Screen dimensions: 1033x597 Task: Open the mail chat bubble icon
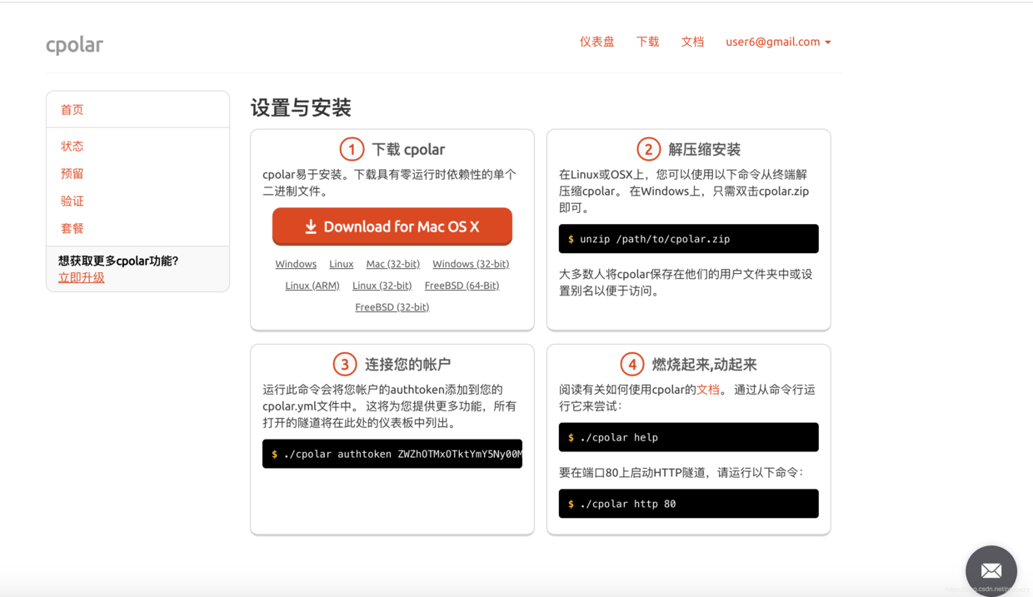pyautogui.click(x=991, y=571)
